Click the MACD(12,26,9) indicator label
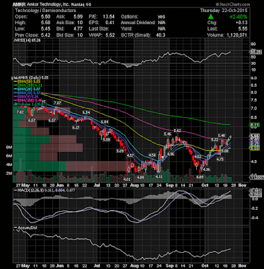Viewport: 264px width, 269px height. 44,190
